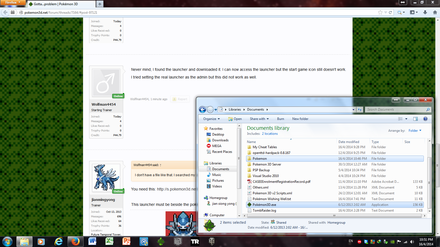Show the Firefox URL history dropdown
This screenshot has height=247, width=440.
tap(386, 12)
